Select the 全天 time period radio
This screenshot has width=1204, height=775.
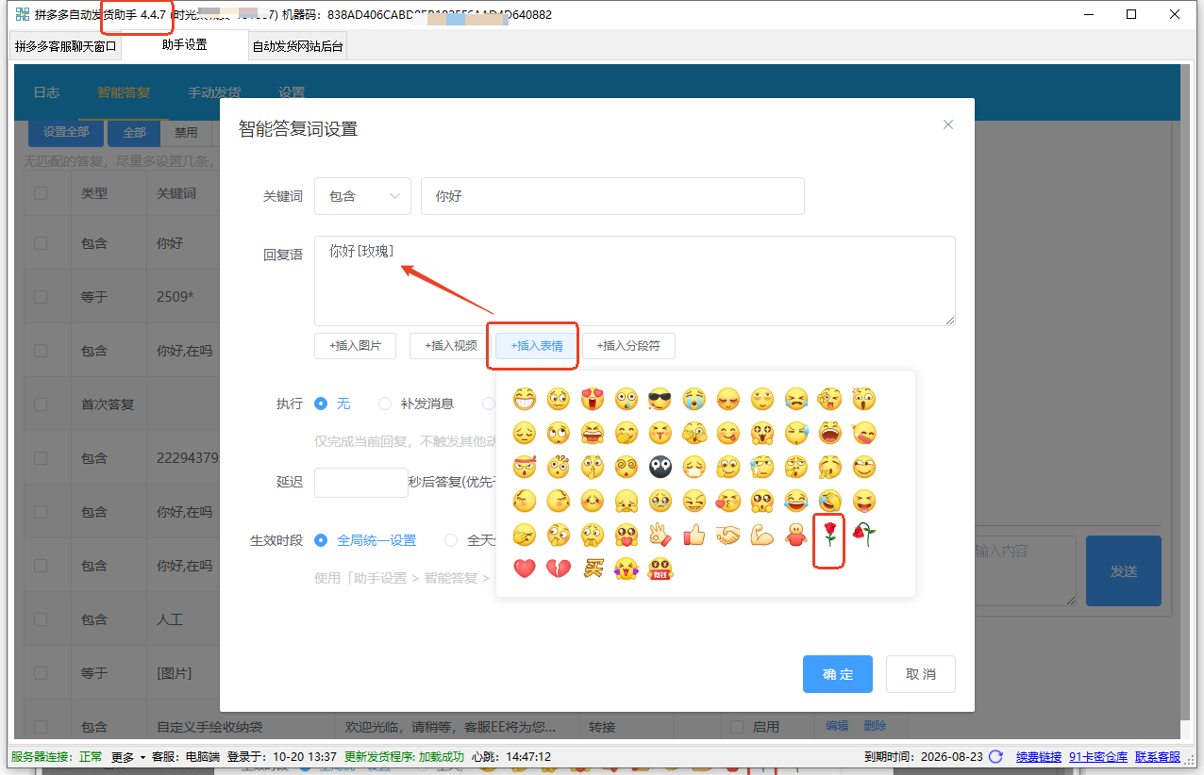pyautogui.click(x=451, y=540)
